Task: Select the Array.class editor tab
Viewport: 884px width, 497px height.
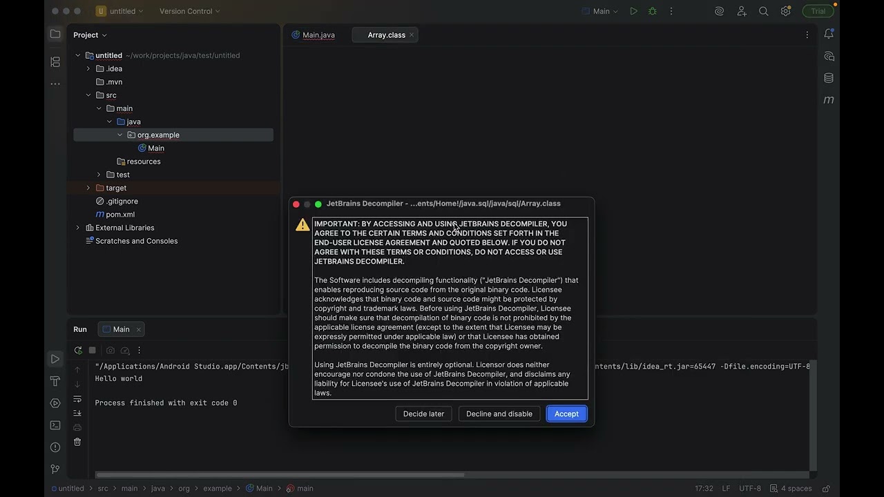Action: tap(385, 35)
